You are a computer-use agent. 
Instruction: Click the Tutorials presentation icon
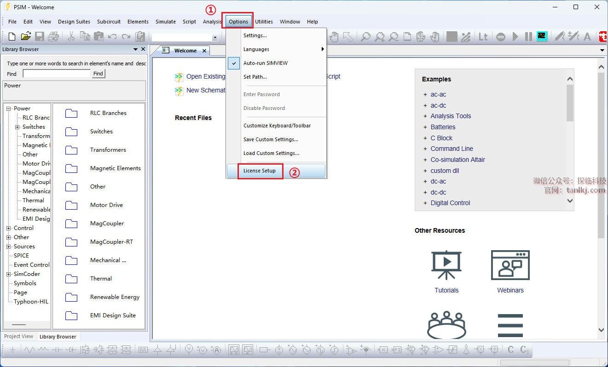coord(446,265)
